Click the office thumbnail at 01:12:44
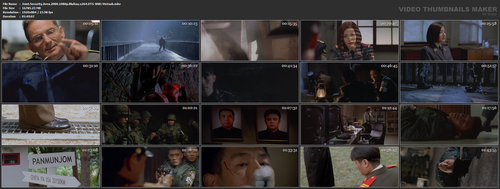The image size is (500, 189). click(350, 125)
